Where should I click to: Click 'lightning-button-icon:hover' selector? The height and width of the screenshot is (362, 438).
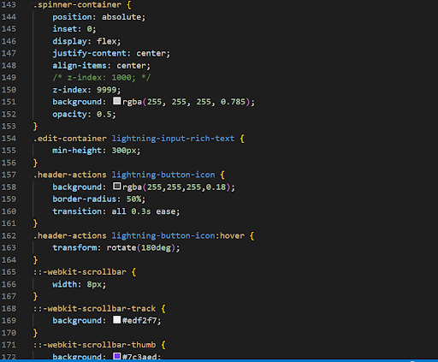tap(178, 235)
